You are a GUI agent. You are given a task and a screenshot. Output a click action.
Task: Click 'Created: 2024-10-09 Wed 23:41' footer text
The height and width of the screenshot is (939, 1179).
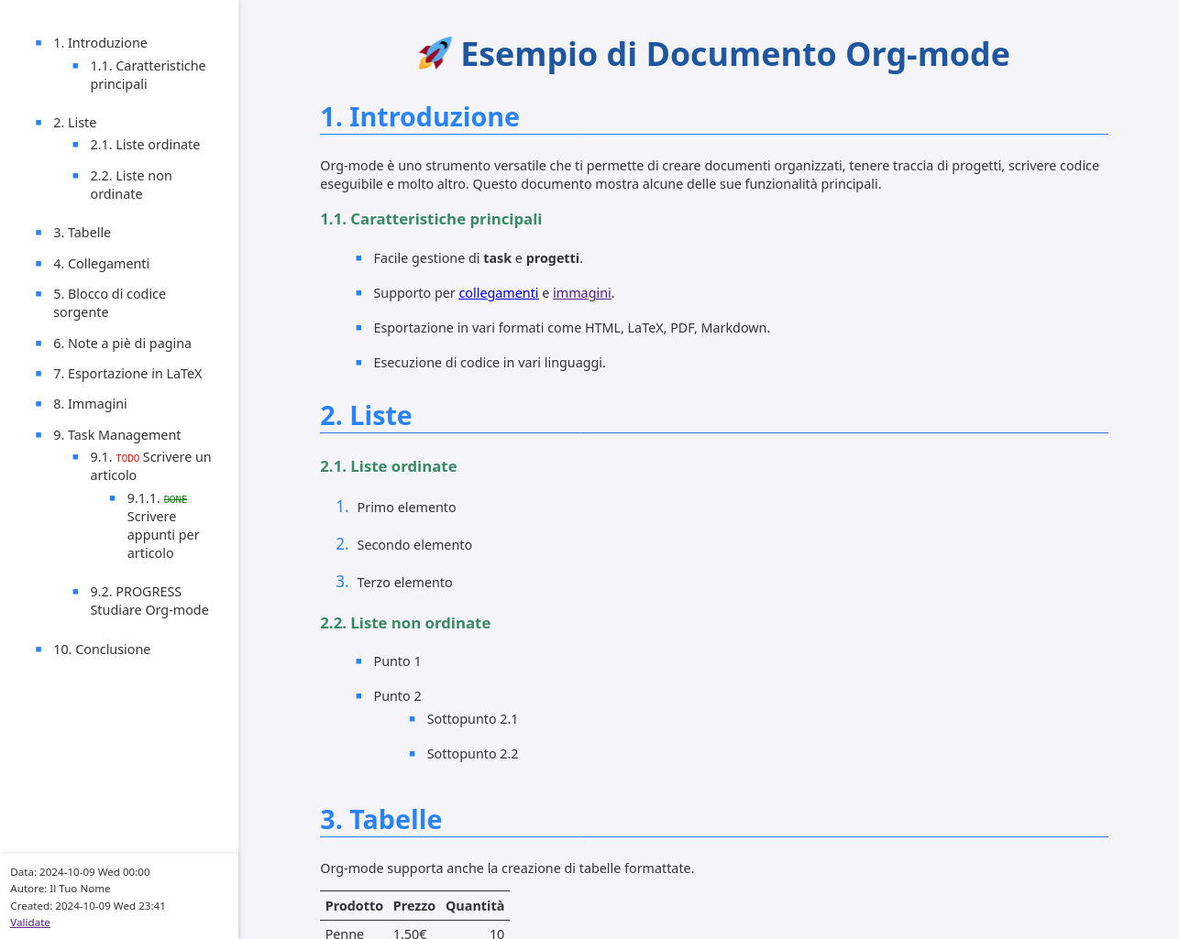(88, 906)
